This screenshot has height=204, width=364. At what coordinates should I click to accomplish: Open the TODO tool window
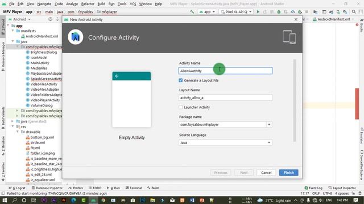[x=95, y=188]
